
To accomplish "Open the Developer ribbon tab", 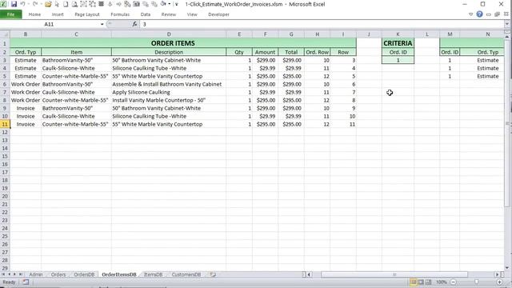I will tap(218, 14).
